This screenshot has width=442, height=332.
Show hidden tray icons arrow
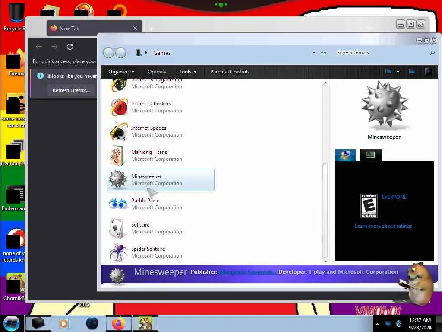coord(377,324)
